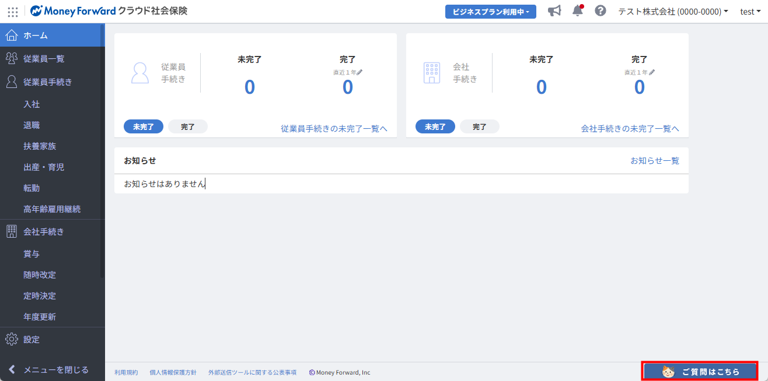
Task: Select 完了 toggle in employee procedures card
Action: (187, 126)
